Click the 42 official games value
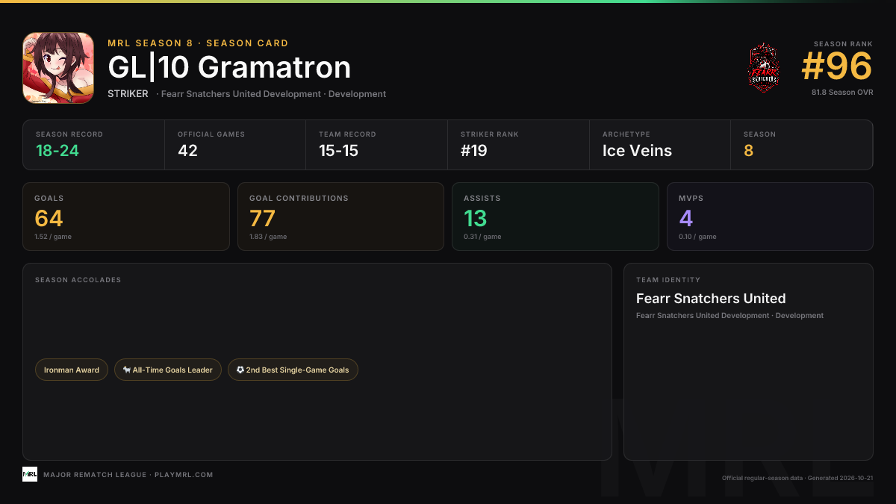The height and width of the screenshot is (504, 896). [x=187, y=151]
